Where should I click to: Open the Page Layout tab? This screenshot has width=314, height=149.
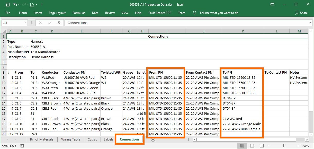(57, 13)
